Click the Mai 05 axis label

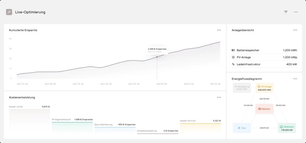coord(162,84)
